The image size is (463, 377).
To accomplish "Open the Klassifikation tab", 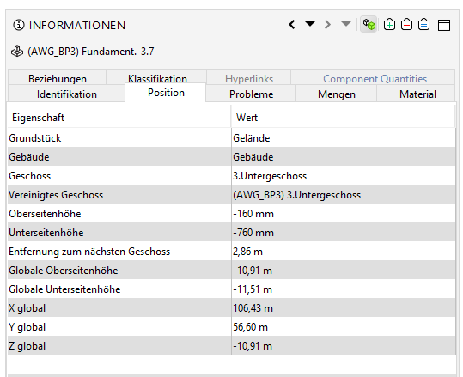I will 157,78.
